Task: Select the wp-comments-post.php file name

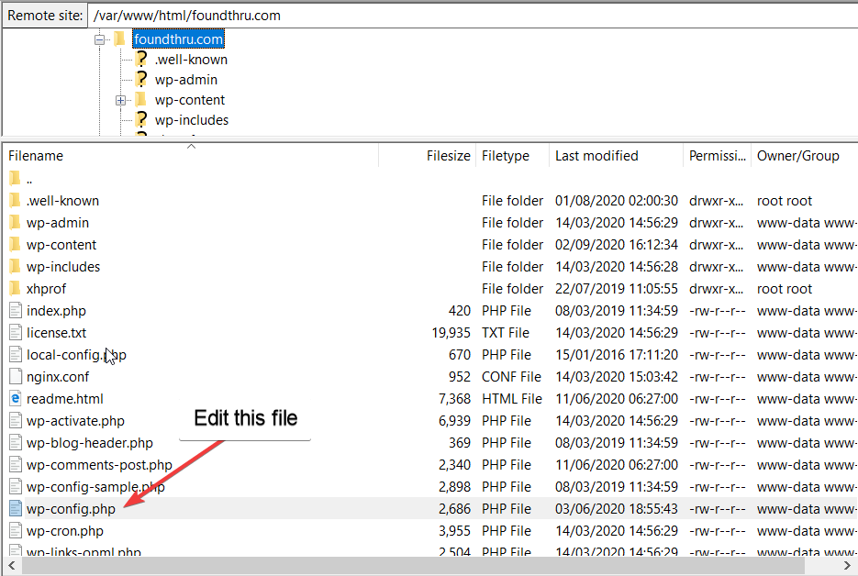Action: point(99,465)
